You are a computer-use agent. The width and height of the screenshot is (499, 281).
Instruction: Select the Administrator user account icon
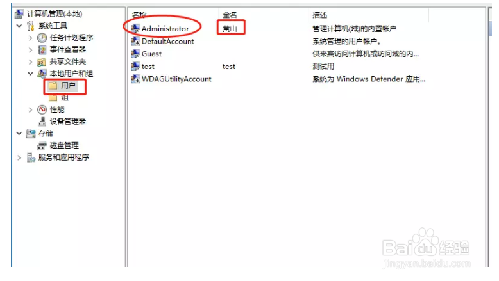135,28
